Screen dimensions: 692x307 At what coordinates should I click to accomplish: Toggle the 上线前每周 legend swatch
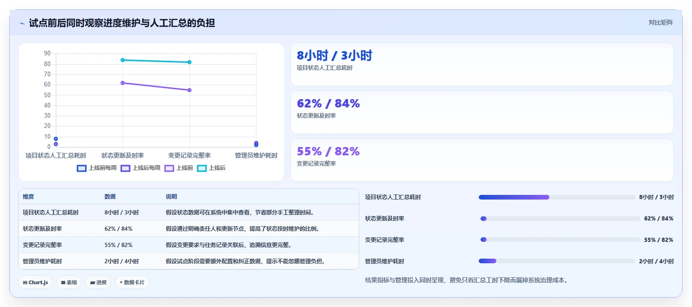[82, 168]
